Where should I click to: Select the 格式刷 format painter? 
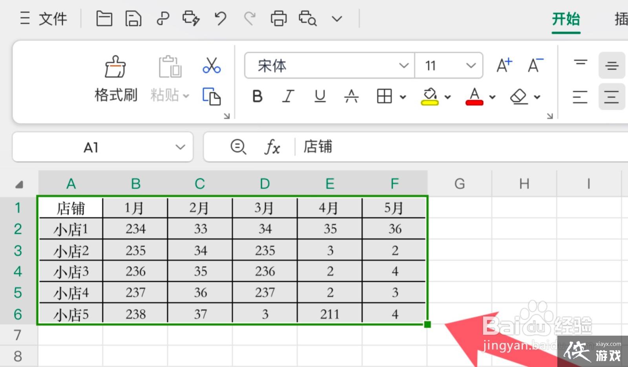coord(115,78)
